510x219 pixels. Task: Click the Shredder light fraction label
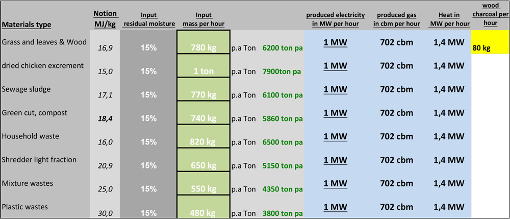(39, 159)
